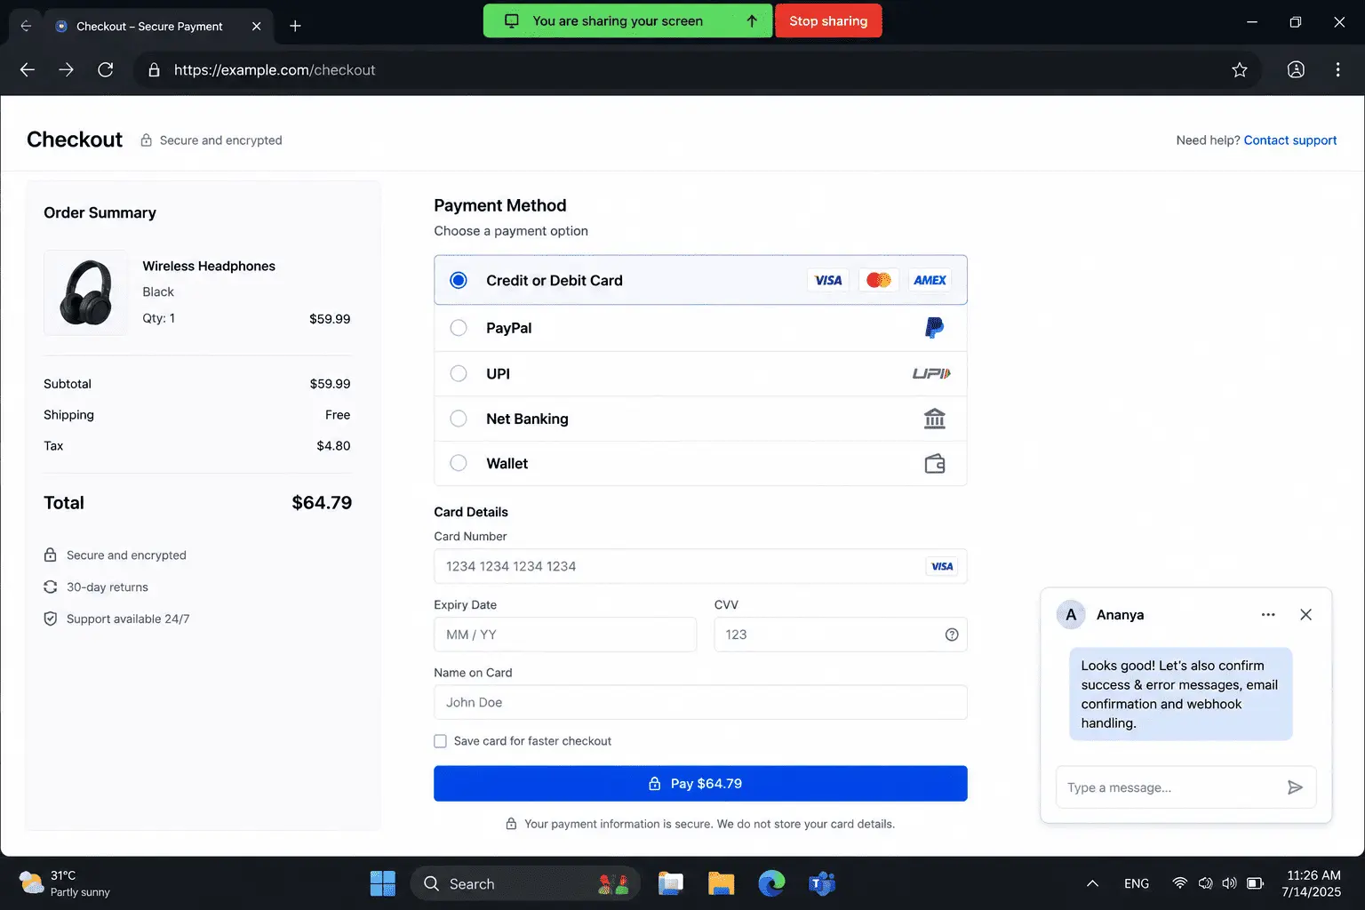Show hidden system tray icons
Viewport: 1365px width, 910px height.
coord(1093,883)
